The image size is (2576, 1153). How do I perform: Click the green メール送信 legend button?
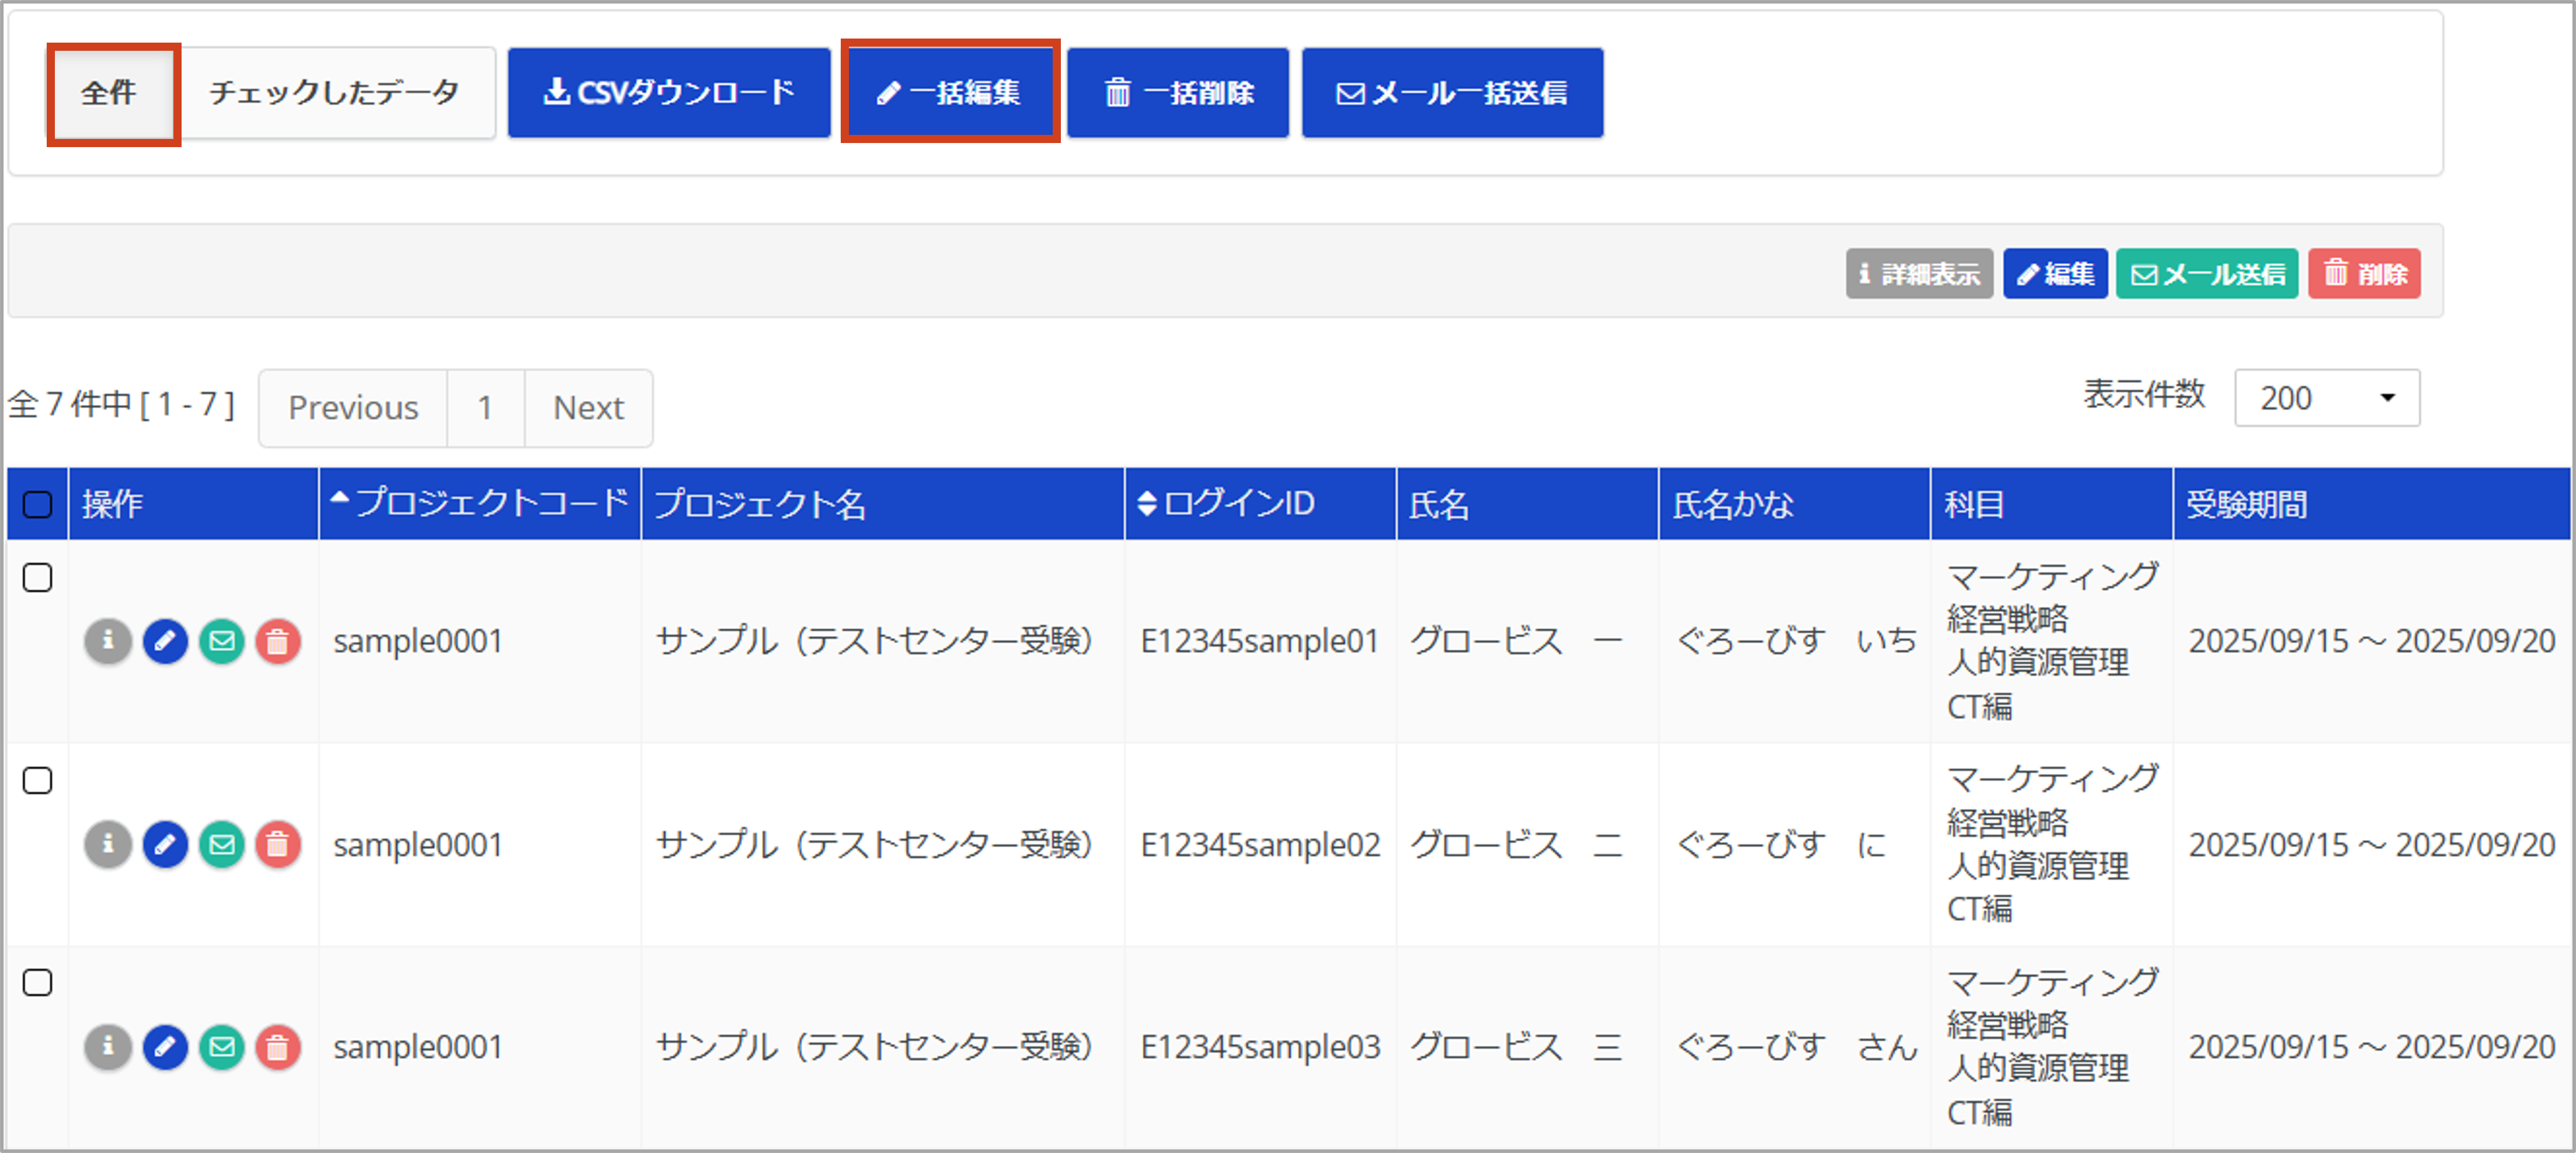click(2207, 274)
